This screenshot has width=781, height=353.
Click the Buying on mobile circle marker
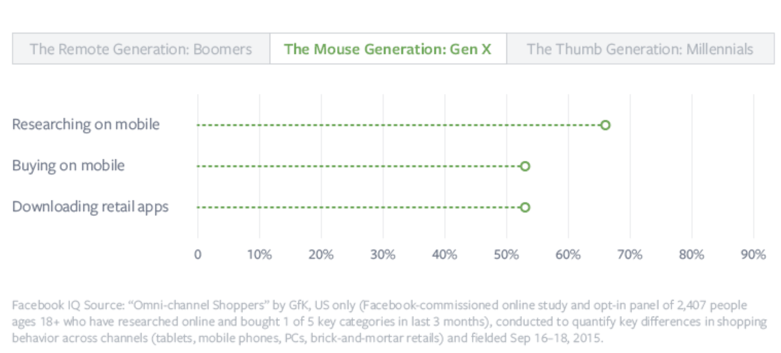[525, 166]
